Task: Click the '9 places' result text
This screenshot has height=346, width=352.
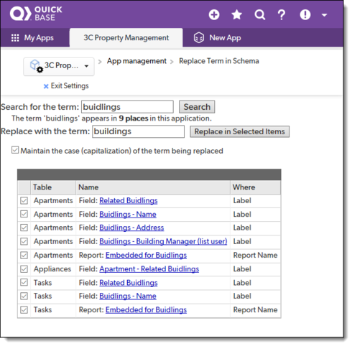Action: (134, 118)
